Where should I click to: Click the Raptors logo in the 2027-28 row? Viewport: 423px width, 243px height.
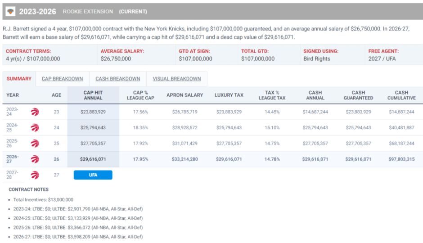(35, 175)
